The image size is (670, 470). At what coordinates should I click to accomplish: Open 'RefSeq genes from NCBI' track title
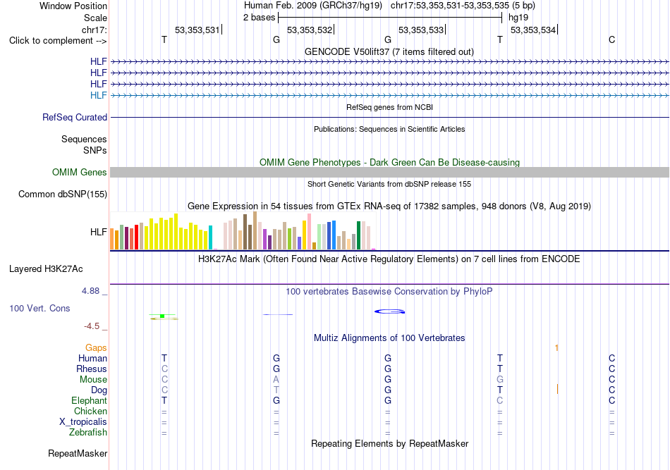390,107
